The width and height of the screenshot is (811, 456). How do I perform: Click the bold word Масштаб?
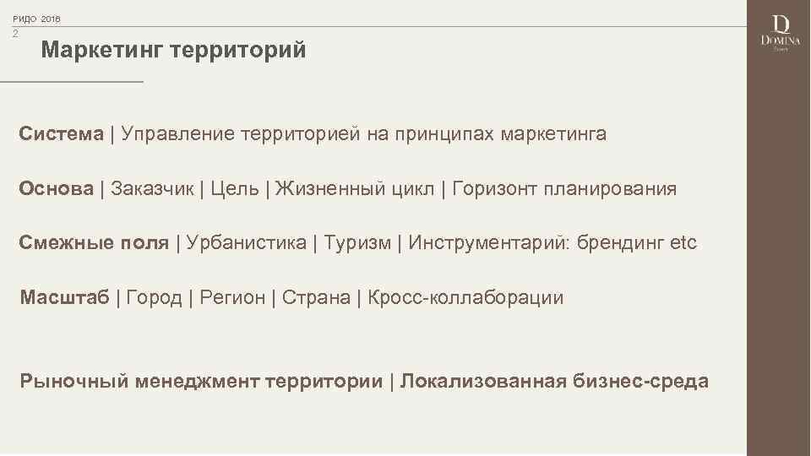click(x=65, y=298)
